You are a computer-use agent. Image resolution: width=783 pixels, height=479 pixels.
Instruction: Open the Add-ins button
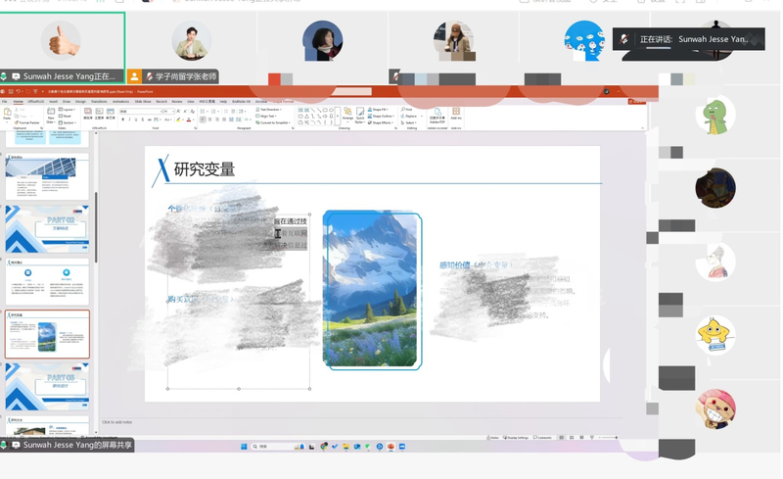pos(456,114)
